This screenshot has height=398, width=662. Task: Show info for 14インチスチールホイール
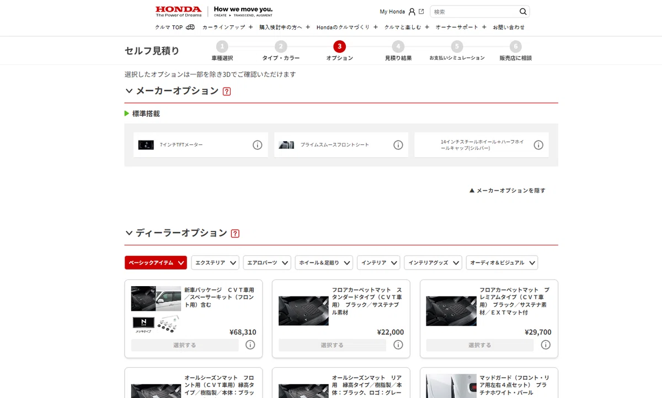[538, 145]
